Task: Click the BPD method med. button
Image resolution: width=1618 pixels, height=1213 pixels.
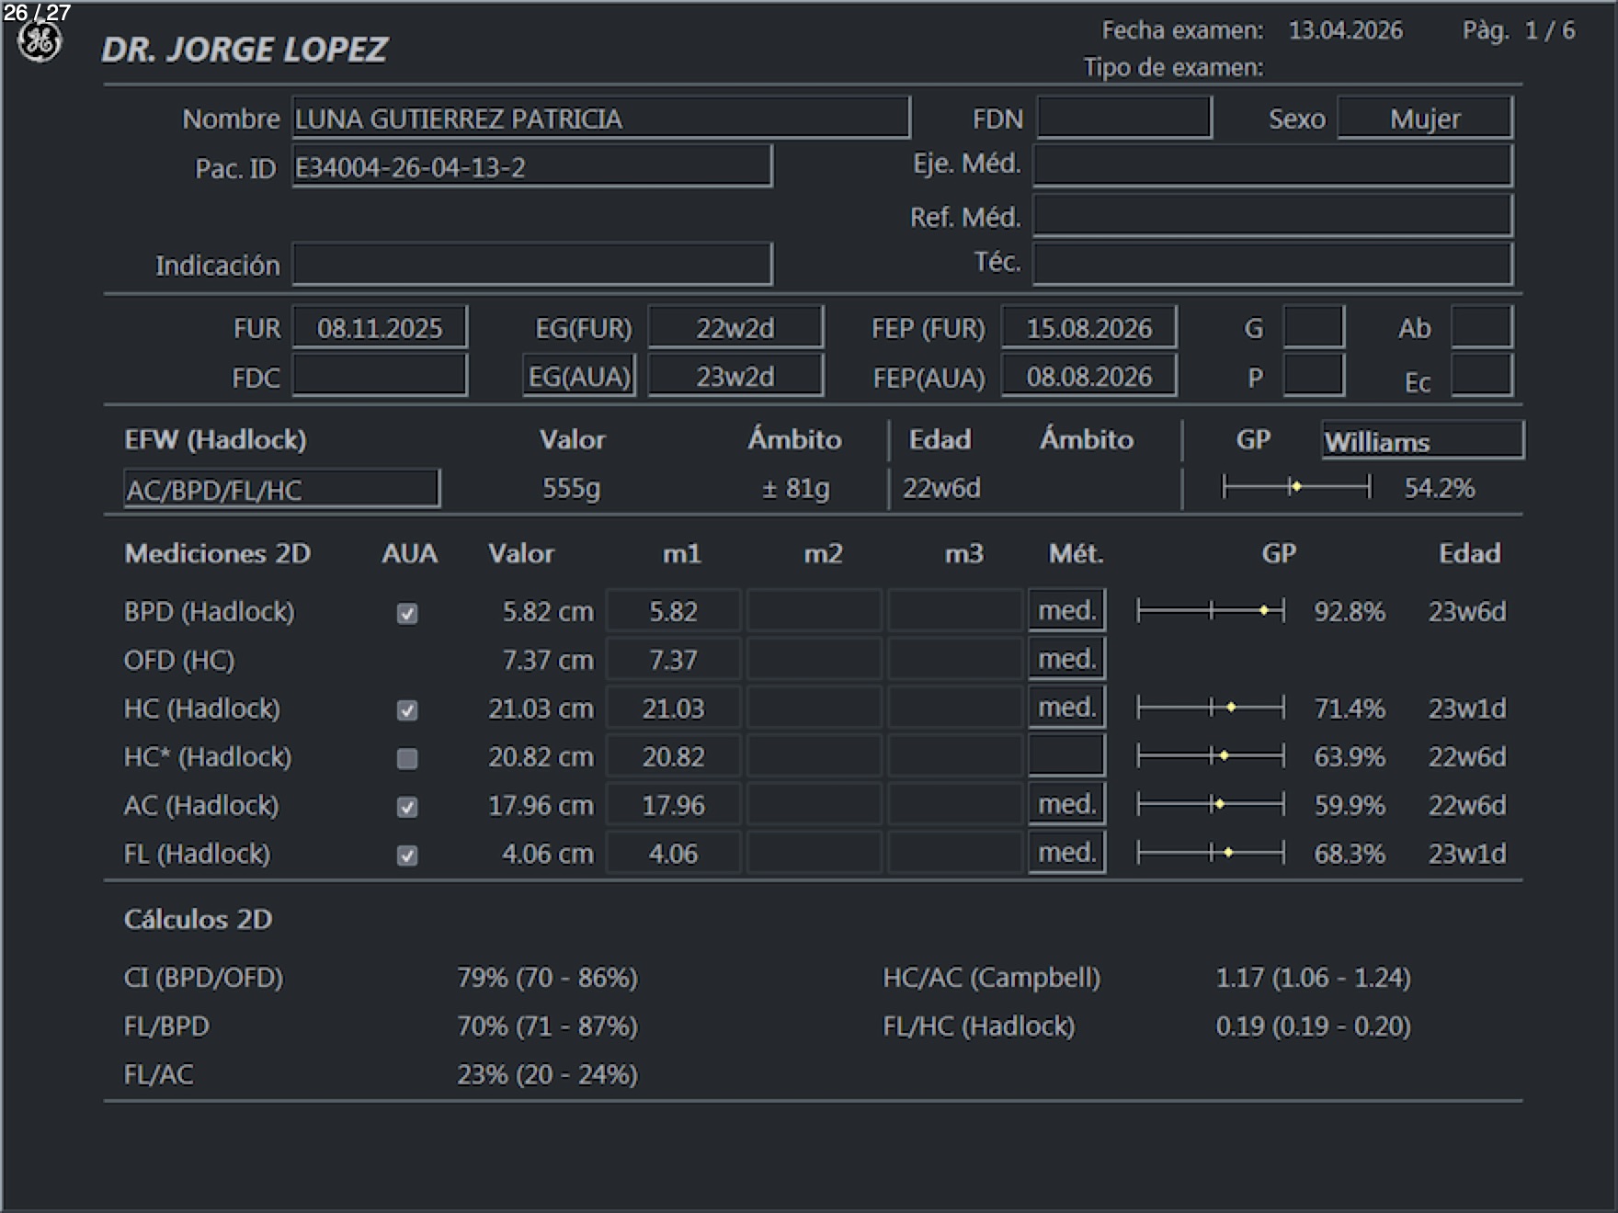Action: pyautogui.click(x=1066, y=611)
